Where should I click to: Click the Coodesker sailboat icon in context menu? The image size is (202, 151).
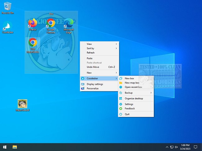click(83, 78)
